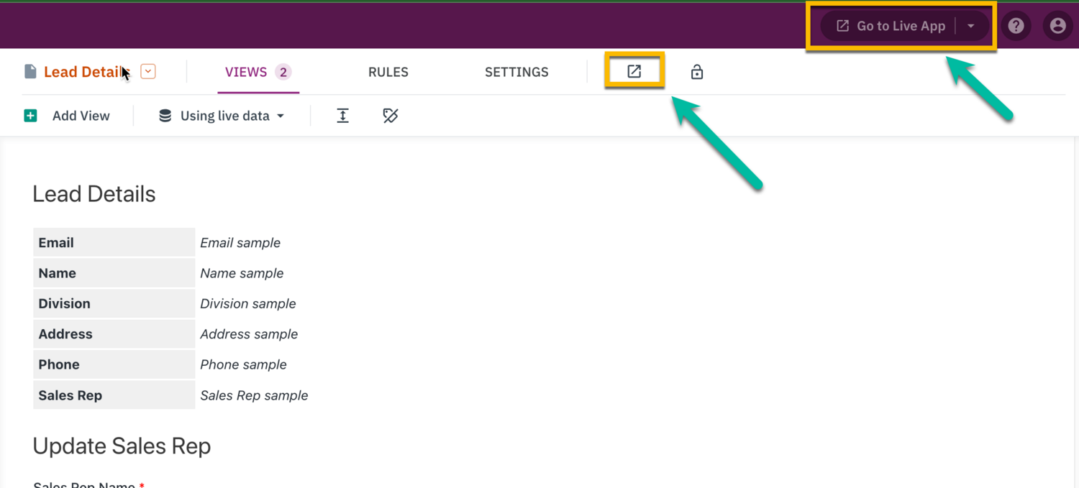Click the user account avatar icon
Screen dimensions: 1079x488
point(1057,25)
